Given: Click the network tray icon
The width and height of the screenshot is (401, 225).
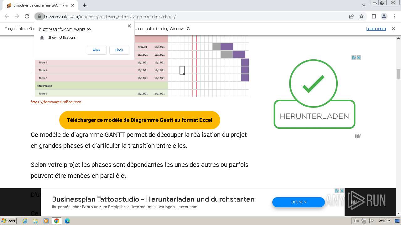Looking at the screenshot, I should [364, 221].
